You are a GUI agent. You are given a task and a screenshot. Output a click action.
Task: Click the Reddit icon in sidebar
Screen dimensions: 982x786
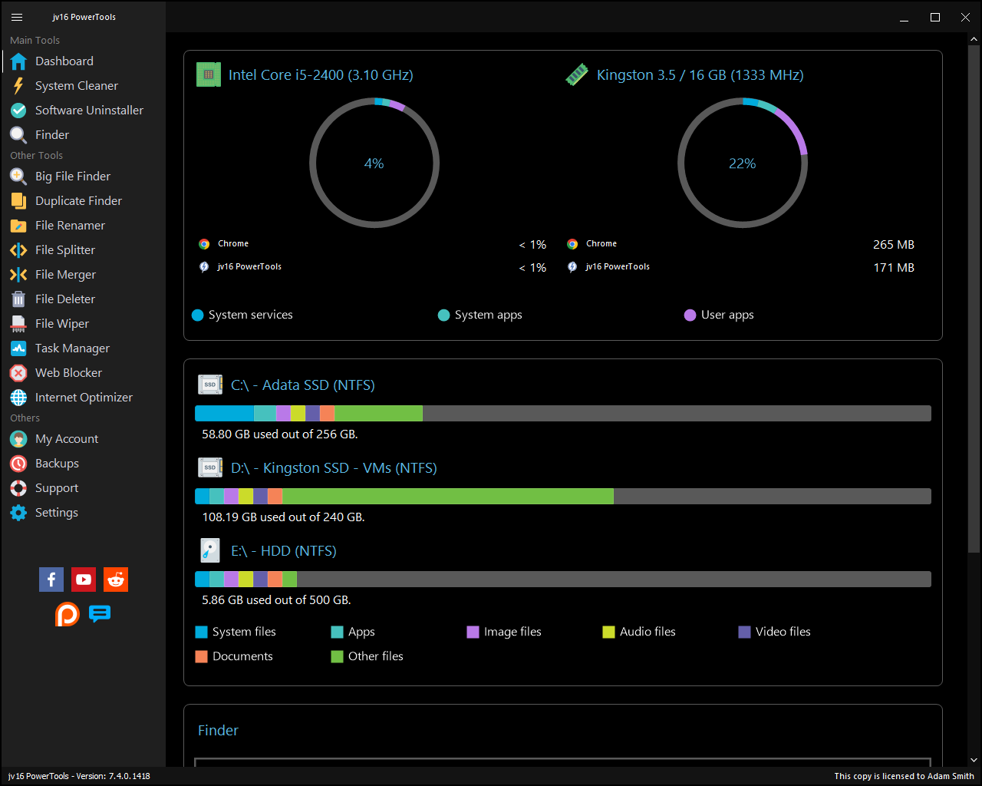point(116,580)
